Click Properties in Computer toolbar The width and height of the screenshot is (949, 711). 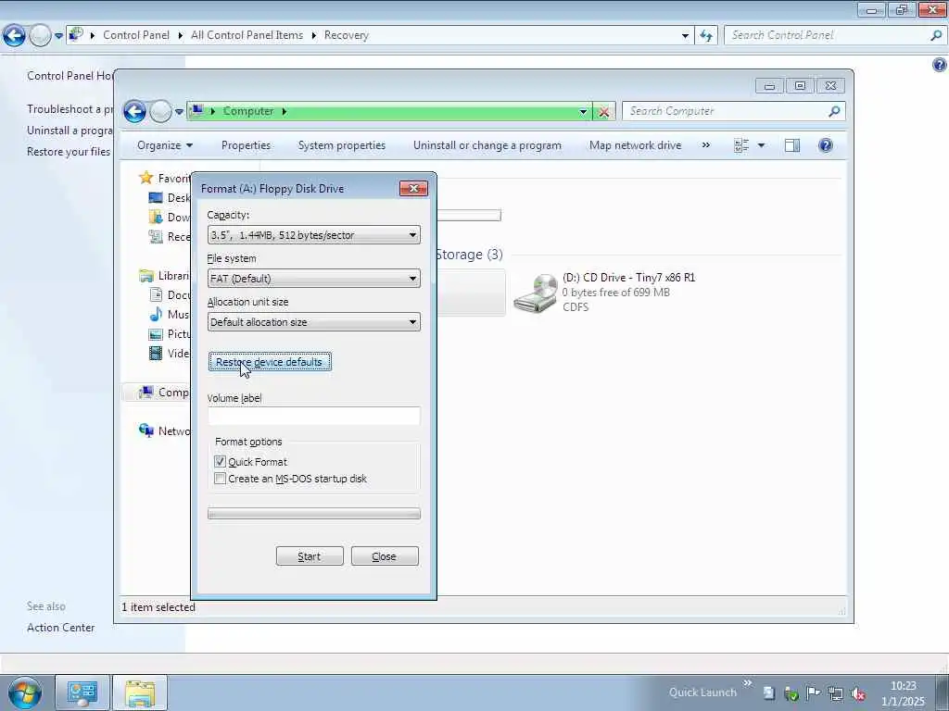tap(246, 145)
